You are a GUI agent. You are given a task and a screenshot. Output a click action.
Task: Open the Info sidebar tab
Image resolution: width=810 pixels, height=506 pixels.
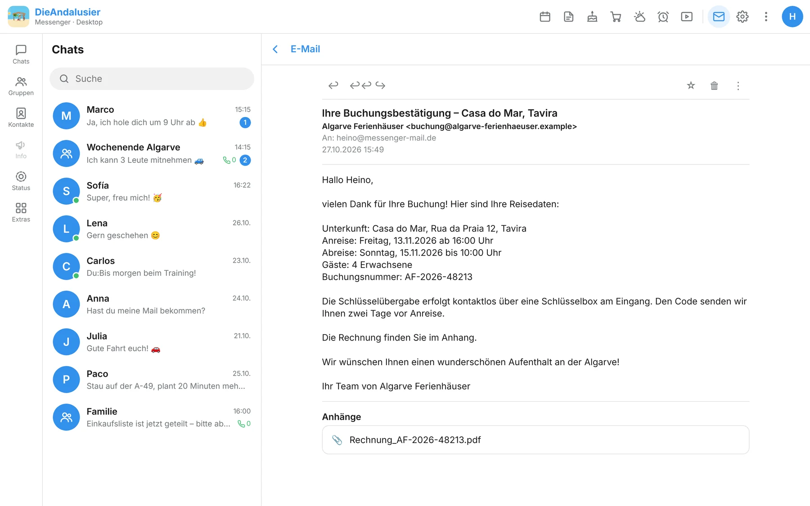point(21,149)
